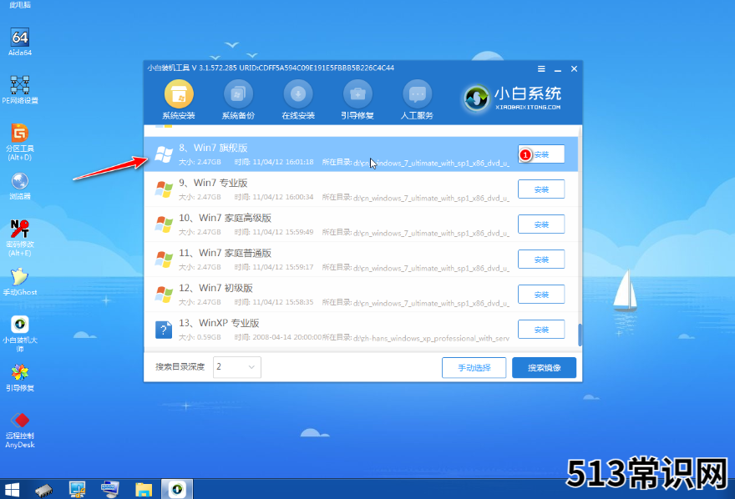Open 引导修复 desktop shortcut icon

[20, 377]
